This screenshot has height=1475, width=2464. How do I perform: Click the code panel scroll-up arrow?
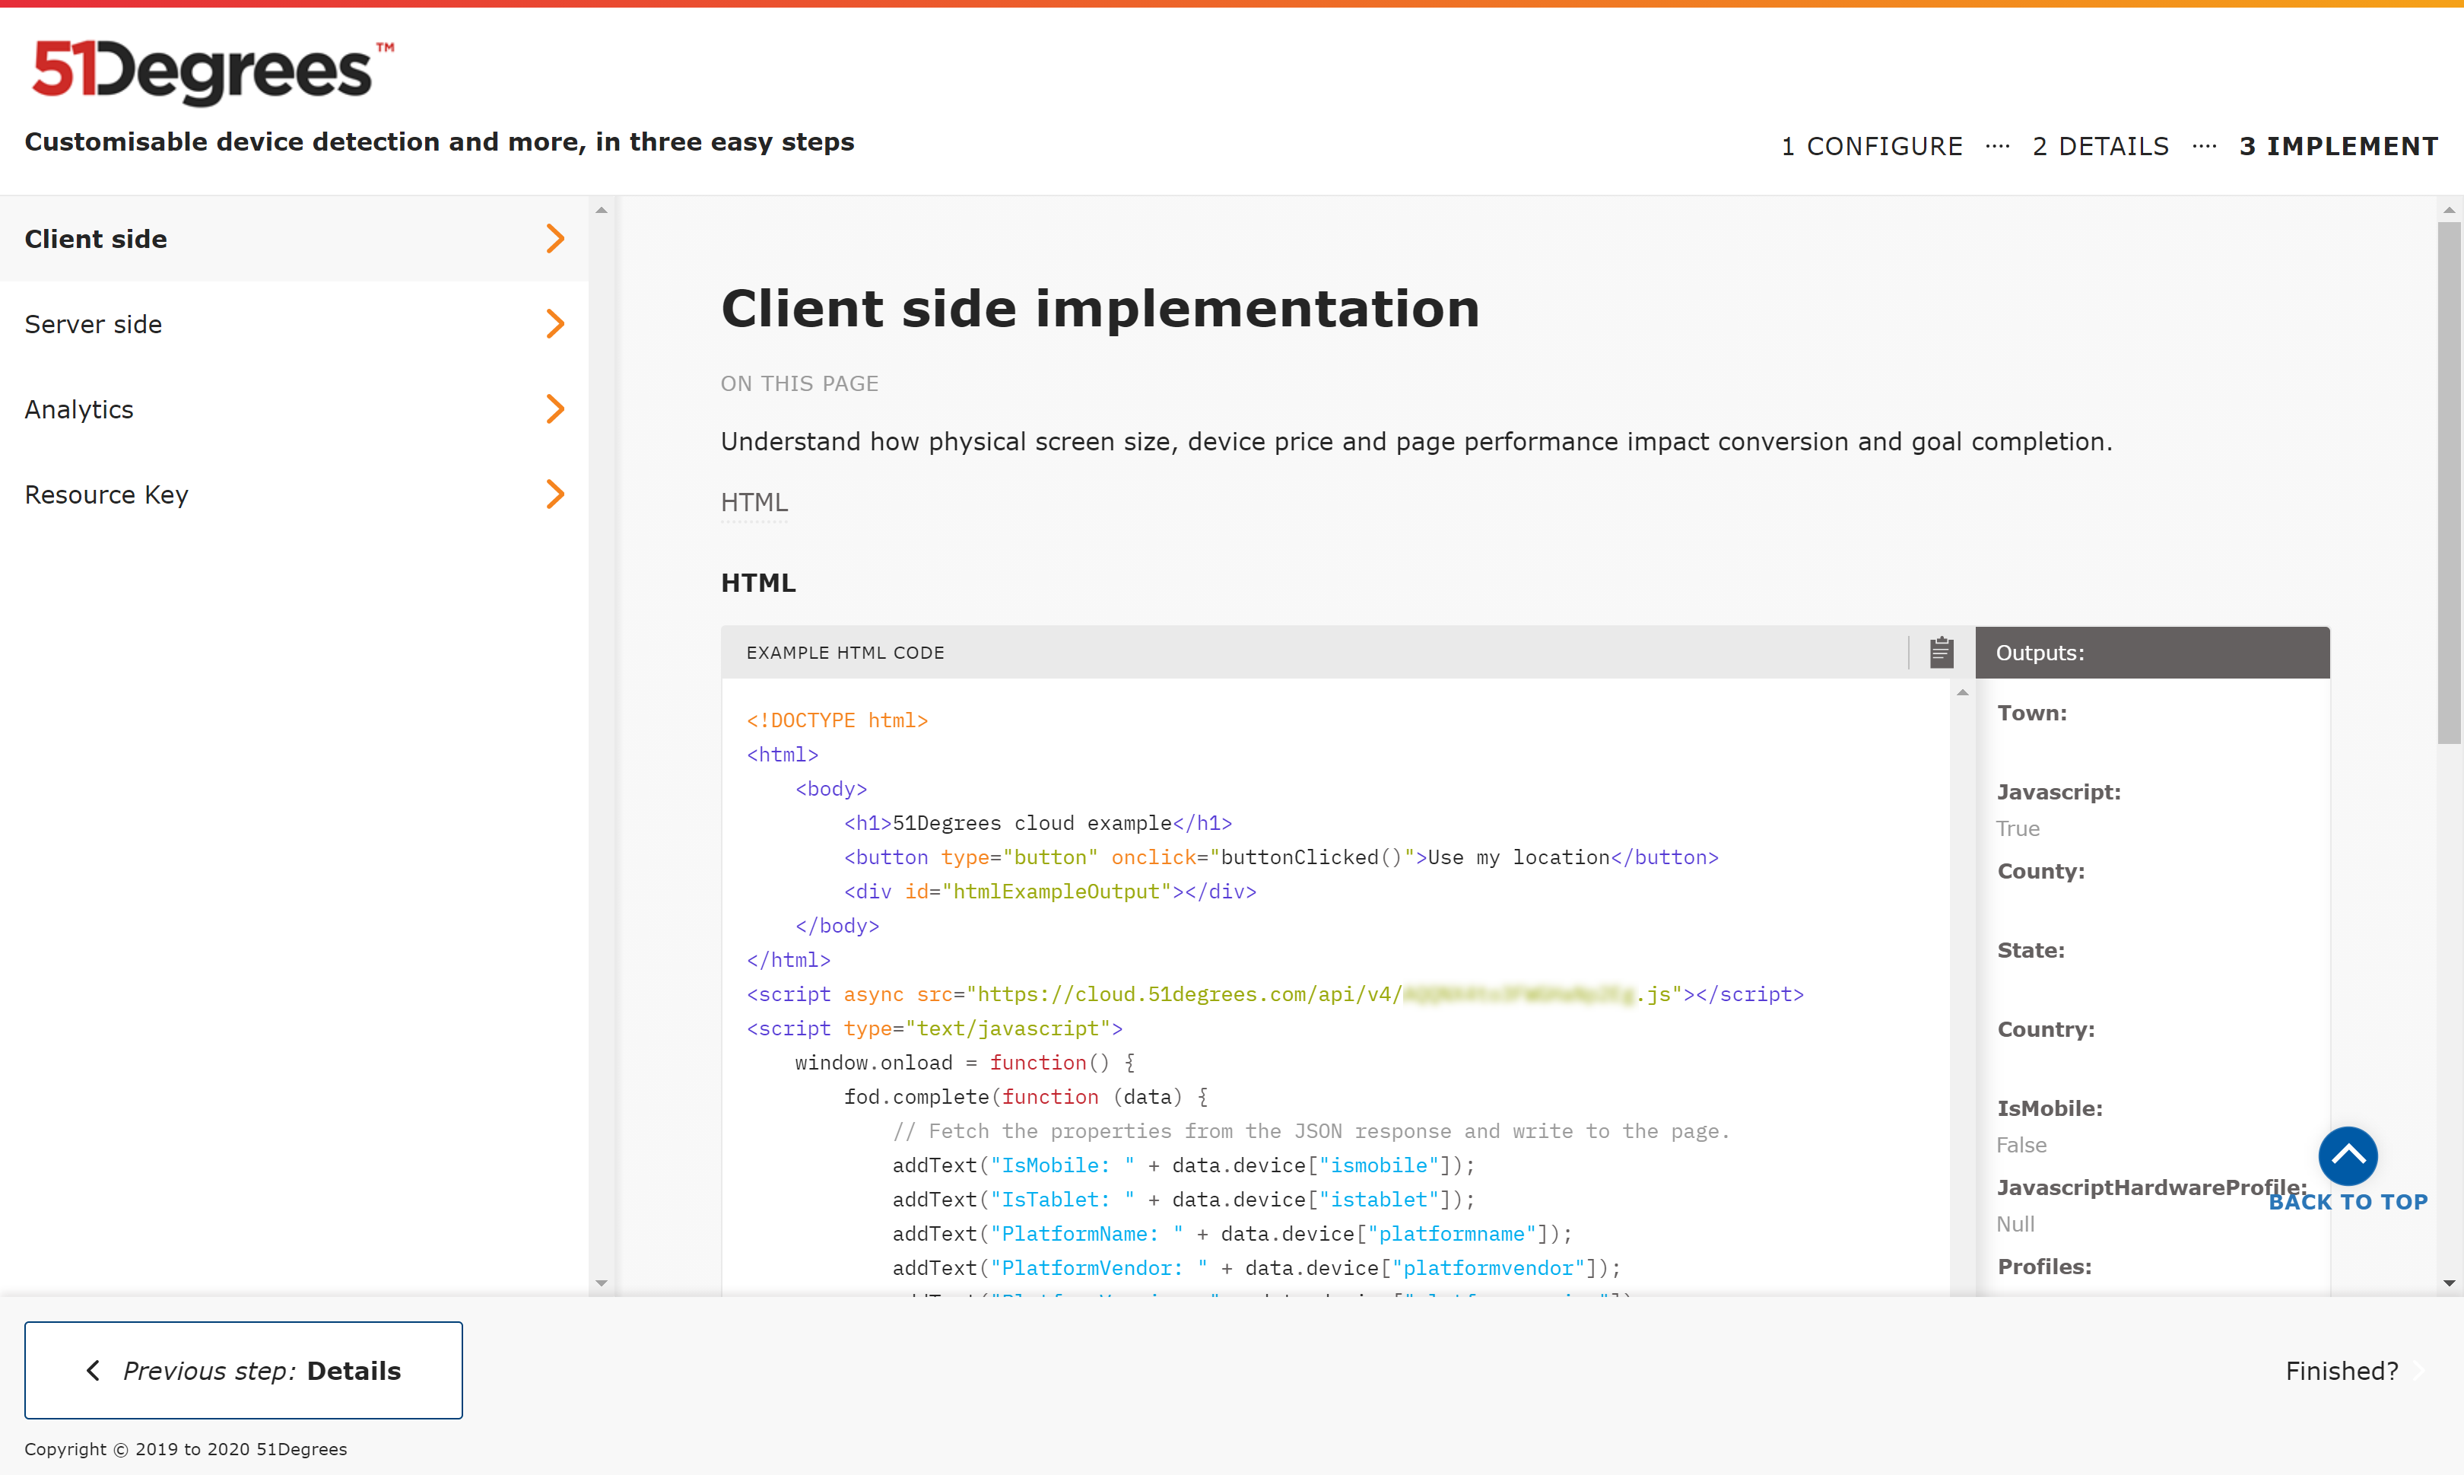click(1962, 693)
